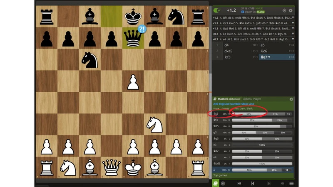Toggle the Stockfish engine analysis switch
The height and width of the screenshot is (187, 333).
coord(217,10)
